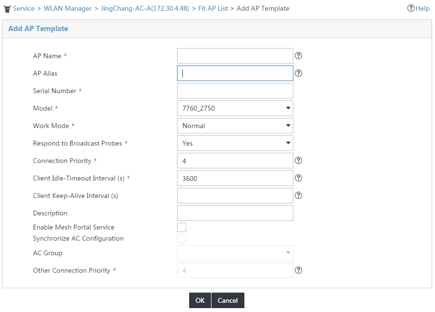The height and width of the screenshot is (312, 435).
Task: Enable Mesh Portal Service checkbox
Action: 182,228
